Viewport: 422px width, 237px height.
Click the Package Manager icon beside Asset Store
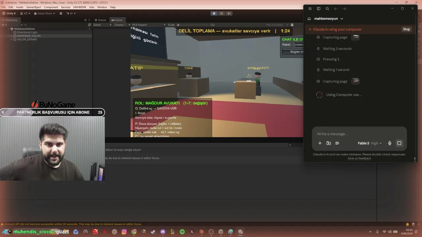tap(62, 13)
